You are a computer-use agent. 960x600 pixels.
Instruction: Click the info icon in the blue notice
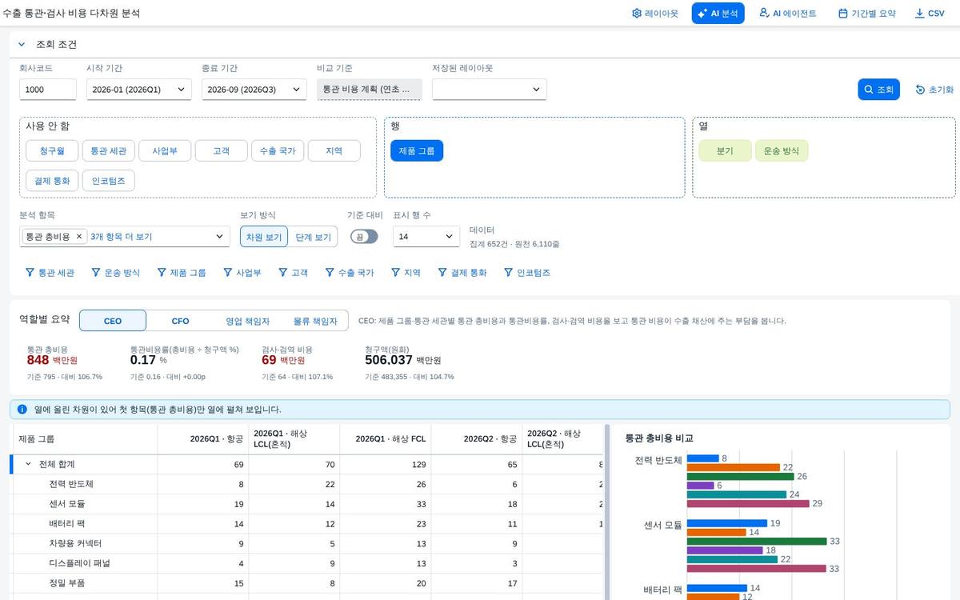(22, 409)
